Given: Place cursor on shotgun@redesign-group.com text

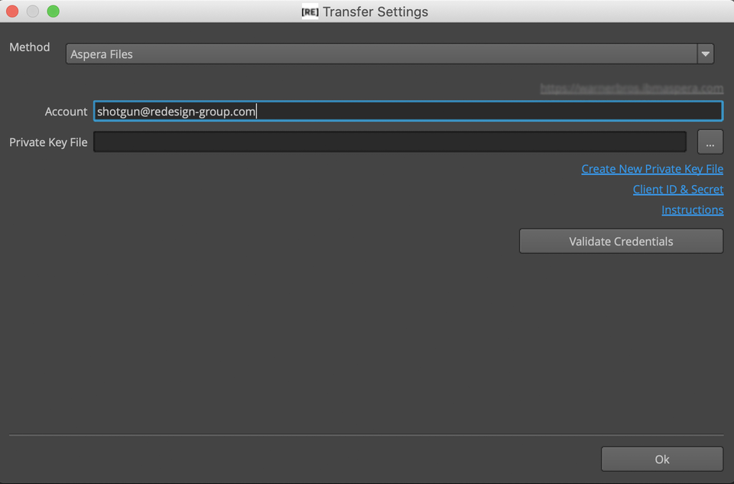Looking at the screenshot, I should click(x=176, y=112).
